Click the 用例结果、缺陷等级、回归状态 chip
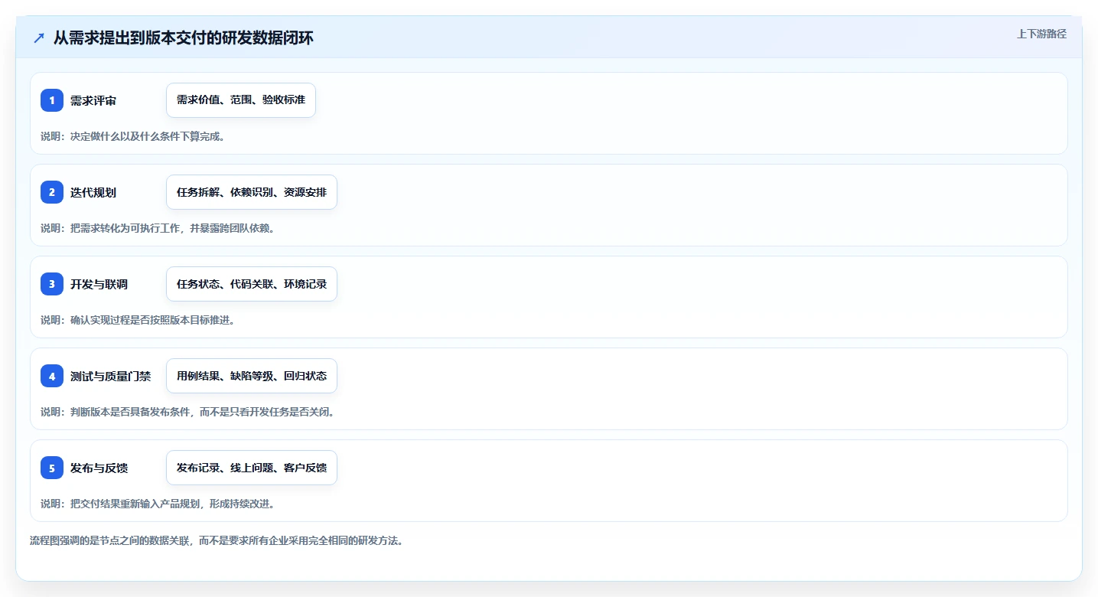This screenshot has width=1098, height=597. point(252,376)
